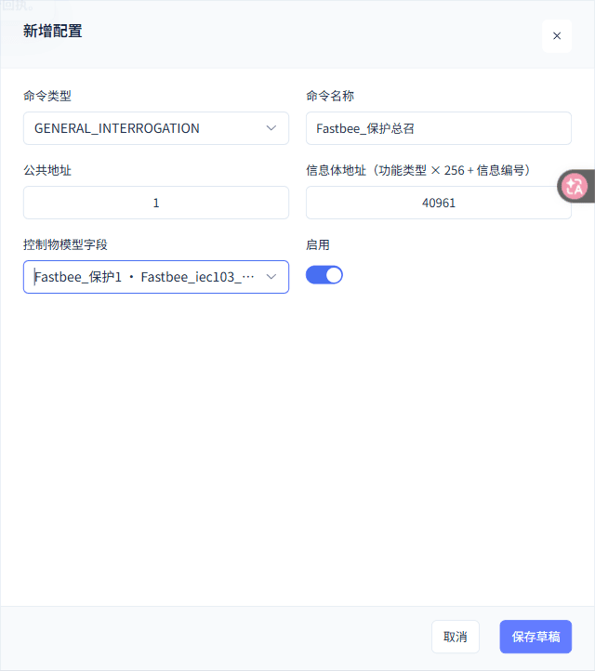Toggle the 启用 switch off
The width and height of the screenshot is (595, 671).
click(x=324, y=275)
